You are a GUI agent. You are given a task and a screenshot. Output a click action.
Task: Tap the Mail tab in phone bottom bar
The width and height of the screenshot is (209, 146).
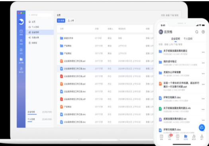(x=161, y=137)
